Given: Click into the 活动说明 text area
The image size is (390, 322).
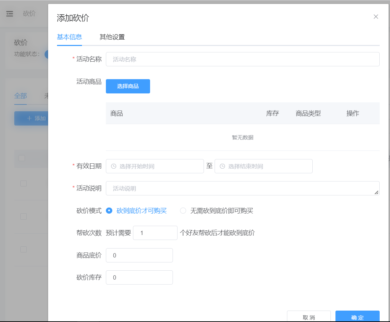Looking at the screenshot, I should [242, 188].
